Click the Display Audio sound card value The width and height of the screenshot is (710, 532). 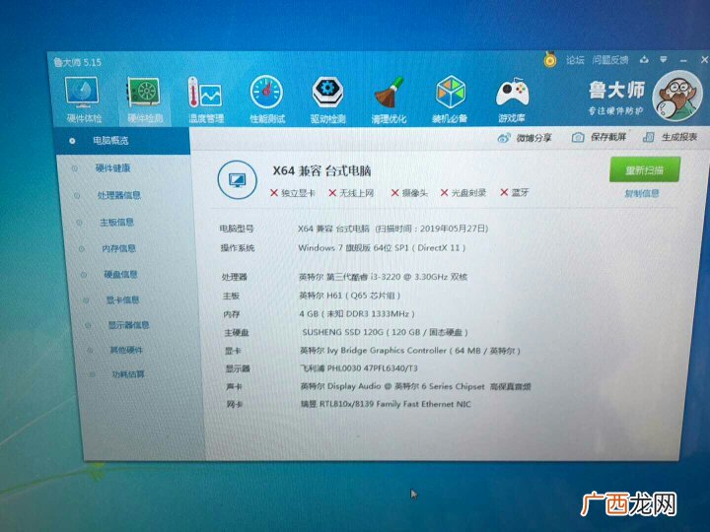click(x=415, y=386)
